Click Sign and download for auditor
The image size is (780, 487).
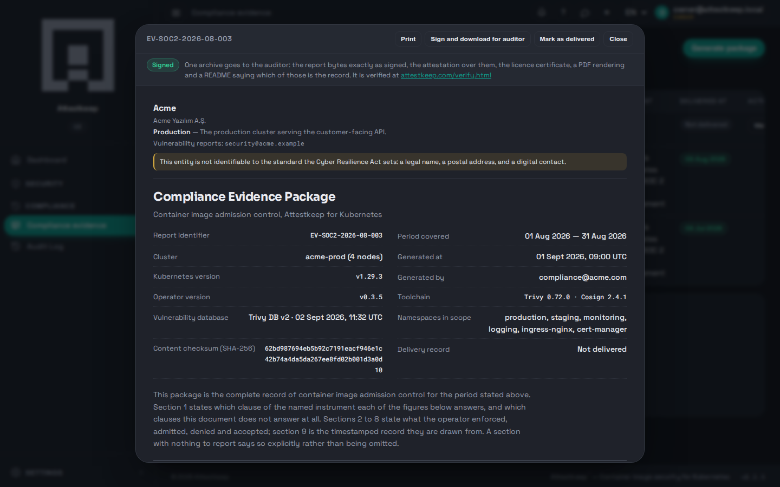pos(477,39)
